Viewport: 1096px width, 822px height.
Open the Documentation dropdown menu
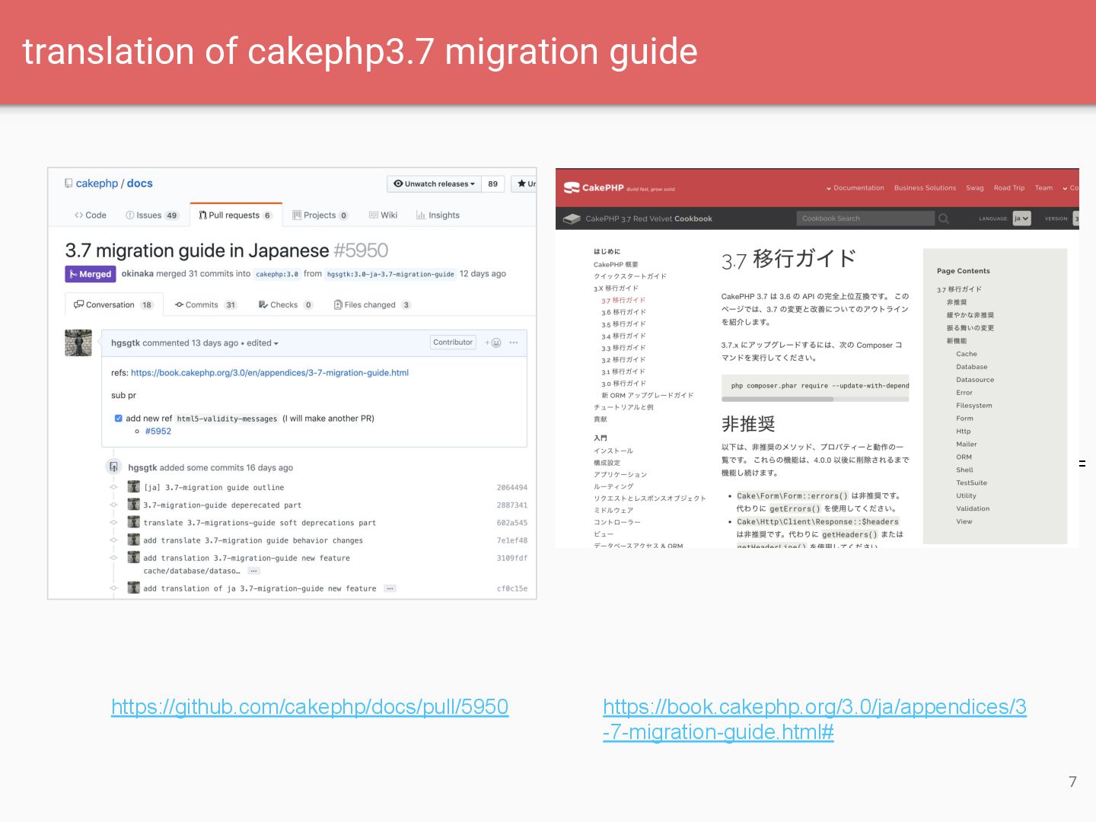[855, 188]
